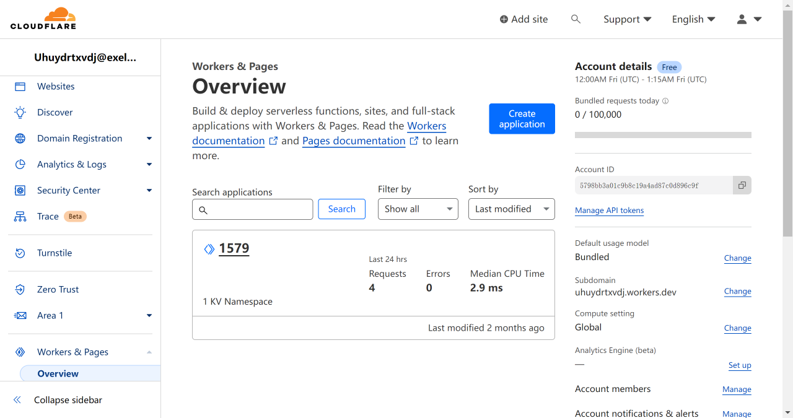This screenshot has height=418, width=793.
Task: Click the worker icon next to 1579
Action: pos(209,249)
